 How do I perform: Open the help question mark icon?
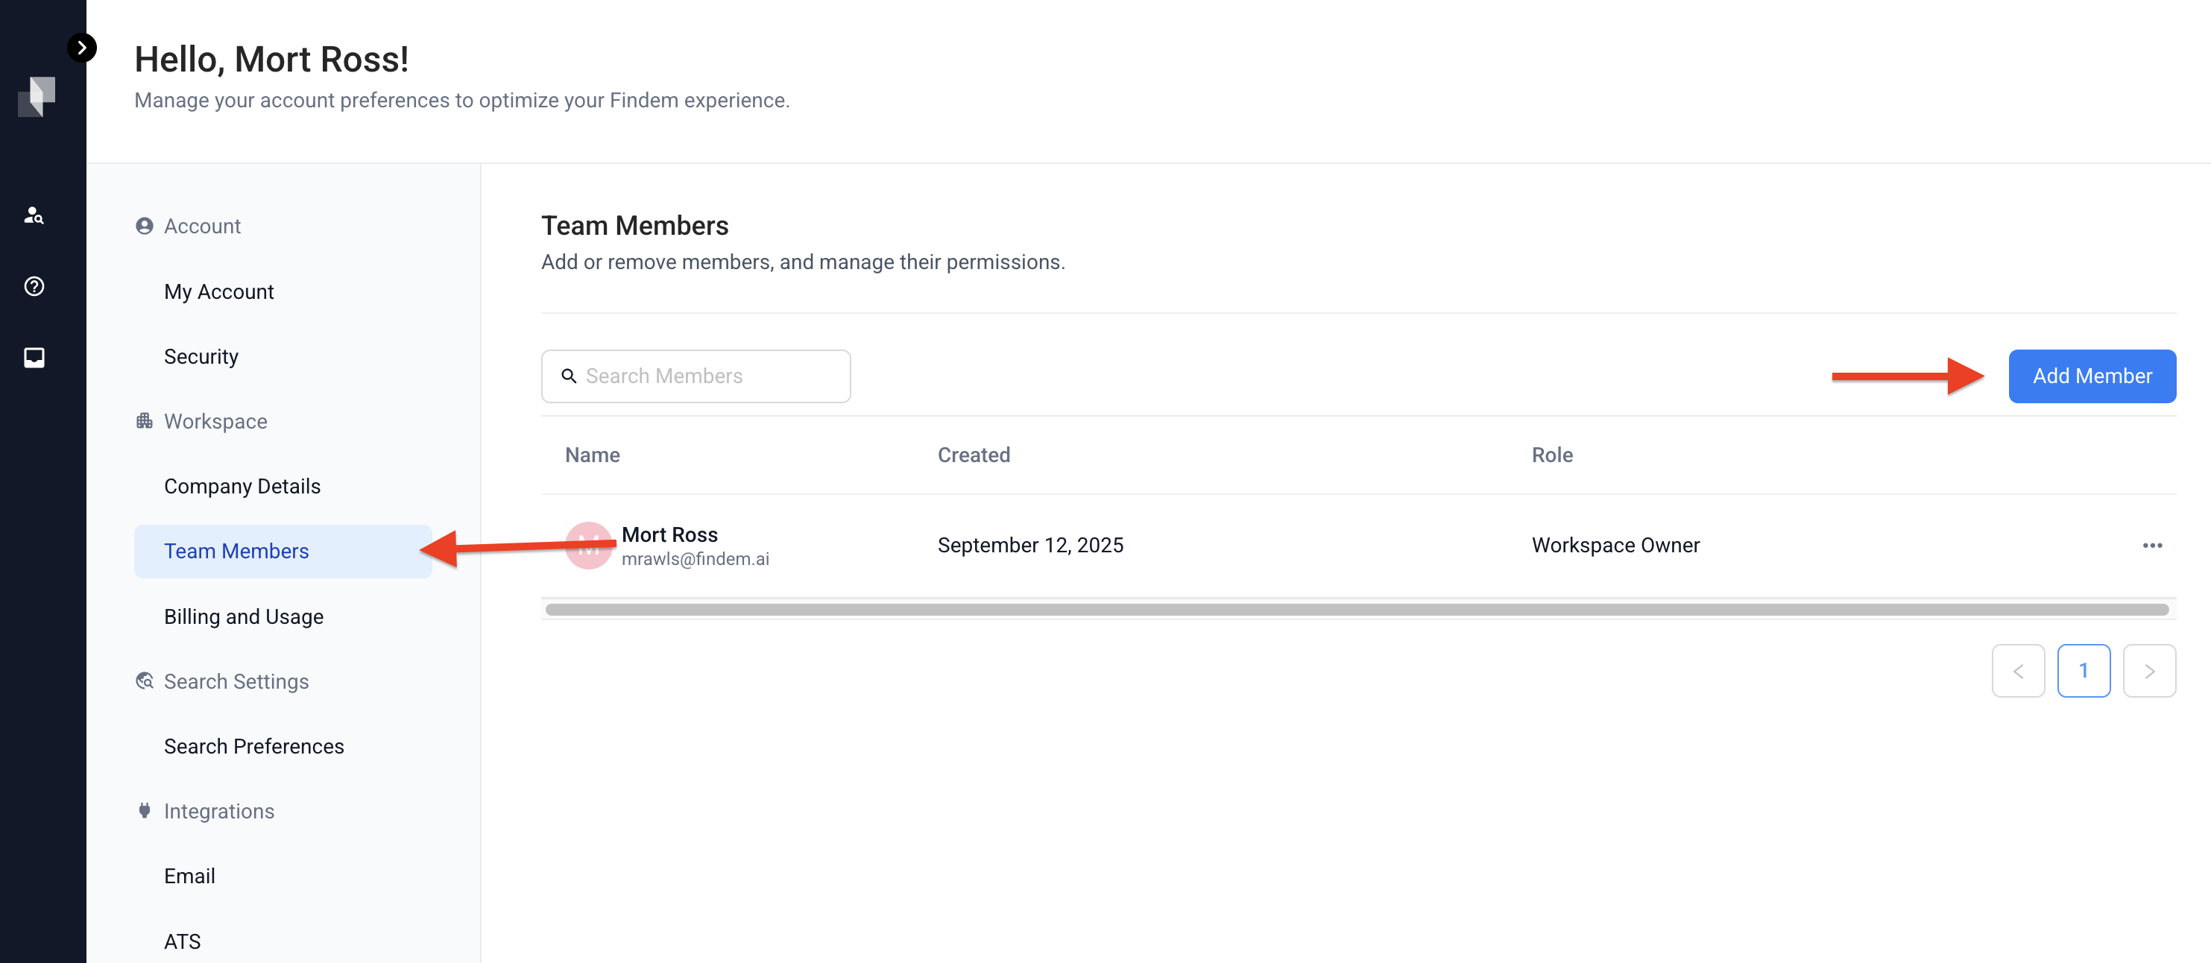tap(34, 287)
